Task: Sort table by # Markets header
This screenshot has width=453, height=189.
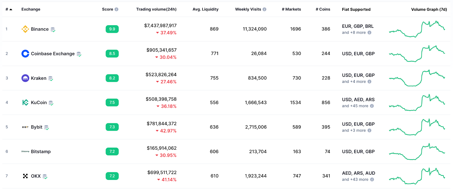Action: [291, 9]
